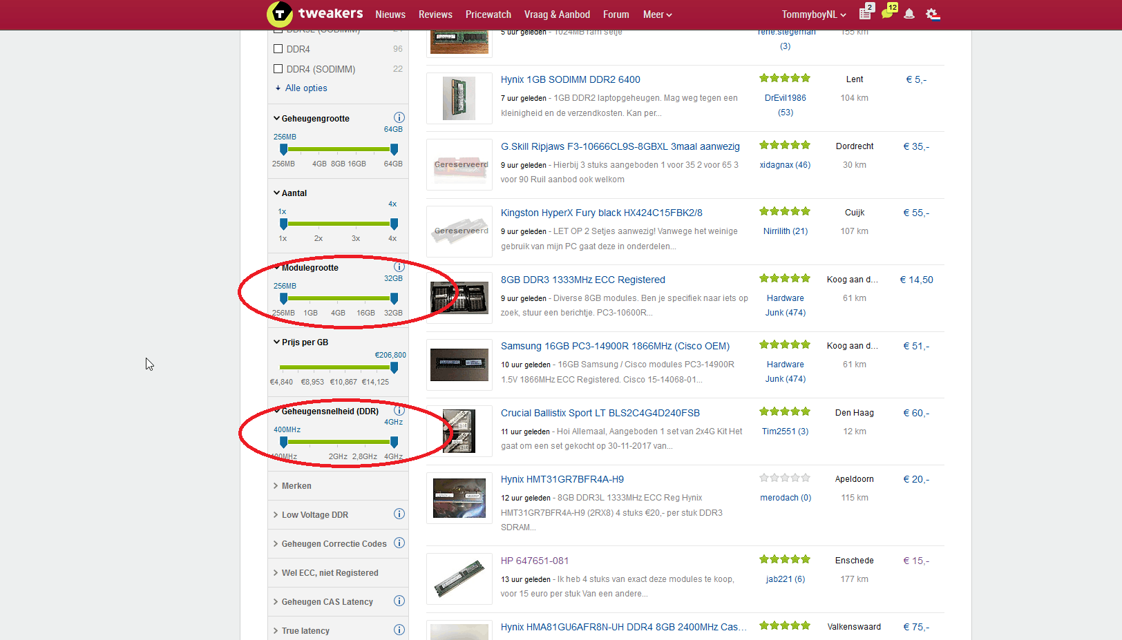1122x640 pixels.
Task: Open Pricewatch in the top navigation
Action: pos(488,14)
